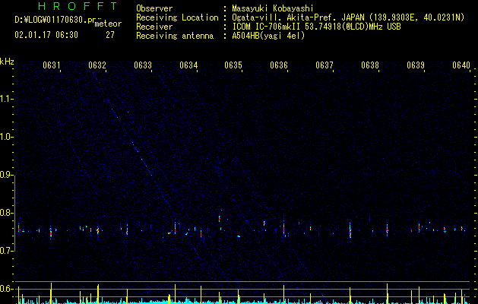This screenshot has height=304, width=478.
Task: Click the strong echo just above 0.8 kHz
Action: pyautogui.click(x=220, y=218)
